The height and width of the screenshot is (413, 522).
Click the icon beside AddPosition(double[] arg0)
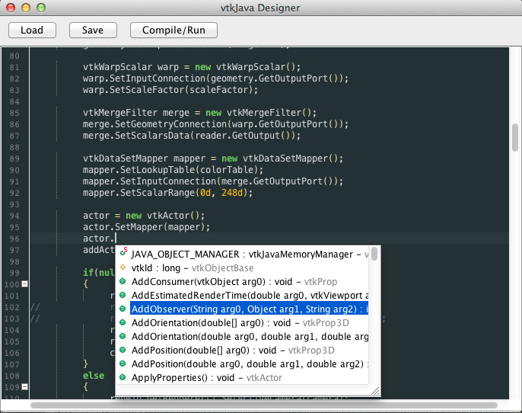[x=123, y=351]
